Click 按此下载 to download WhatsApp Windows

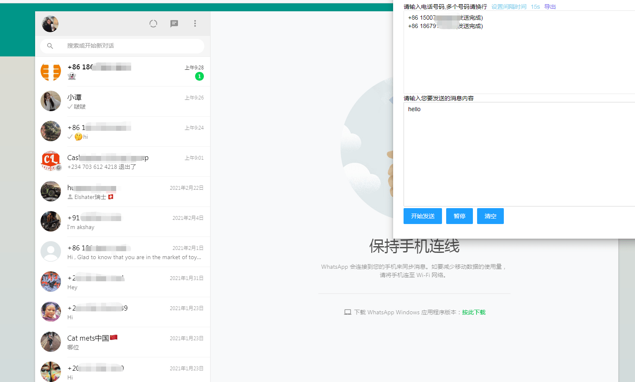coord(473,312)
